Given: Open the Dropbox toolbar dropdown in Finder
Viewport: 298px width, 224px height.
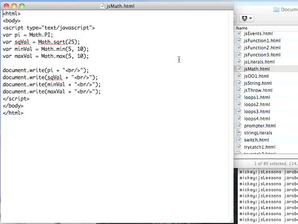Looking at the screenshot, I should [x=246, y=18].
